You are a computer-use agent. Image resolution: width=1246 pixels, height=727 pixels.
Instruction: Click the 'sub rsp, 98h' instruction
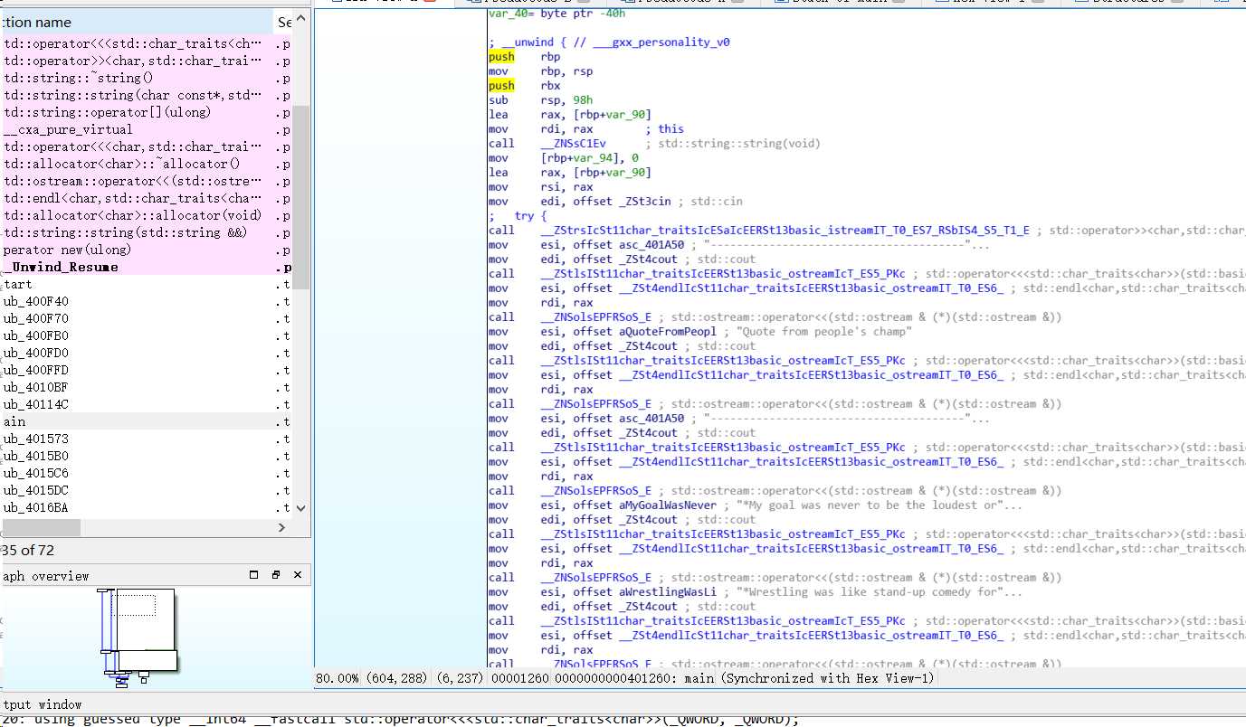[541, 100]
